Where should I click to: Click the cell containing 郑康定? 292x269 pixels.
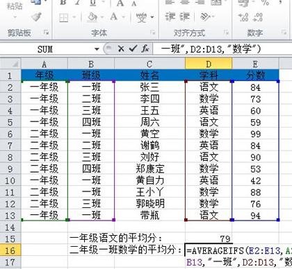149,168
